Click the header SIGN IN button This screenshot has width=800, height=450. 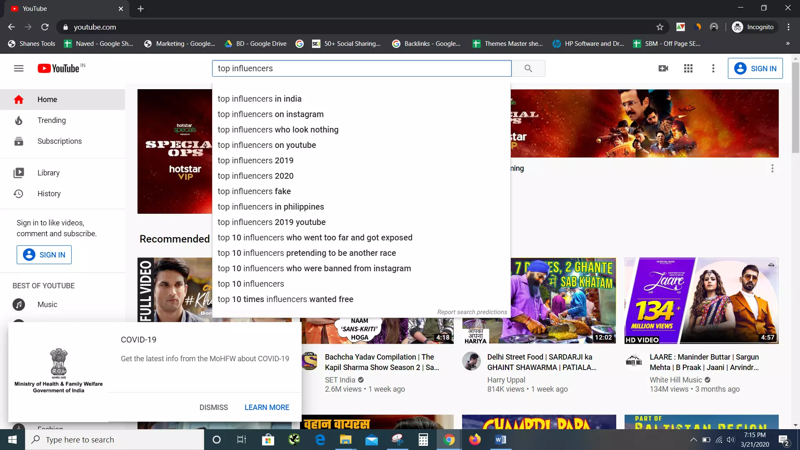755,68
